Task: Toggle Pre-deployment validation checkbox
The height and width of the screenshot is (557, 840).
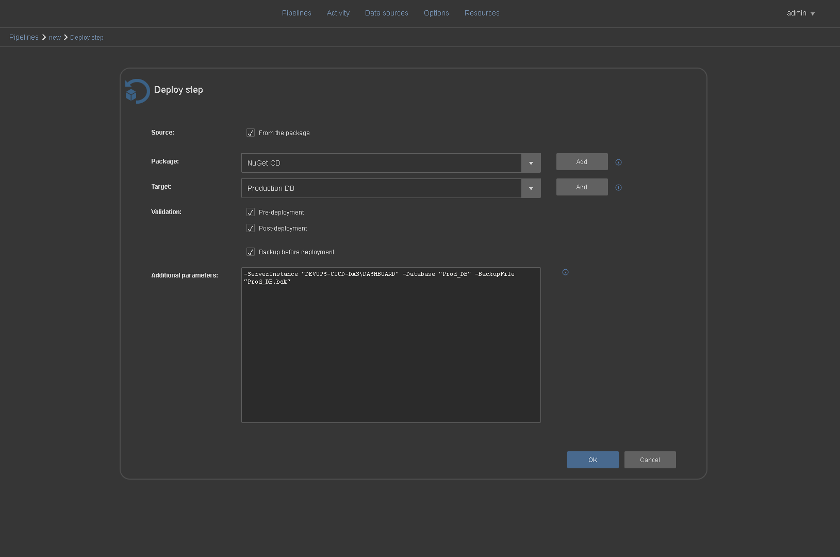Action: 251,212
